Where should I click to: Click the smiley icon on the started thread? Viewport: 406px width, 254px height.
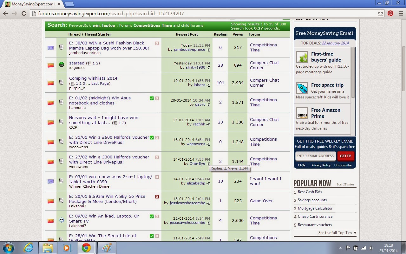click(62, 64)
